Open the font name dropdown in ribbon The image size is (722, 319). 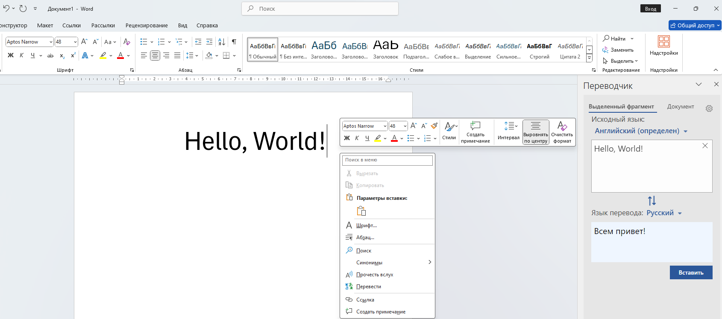tap(51, 42)
